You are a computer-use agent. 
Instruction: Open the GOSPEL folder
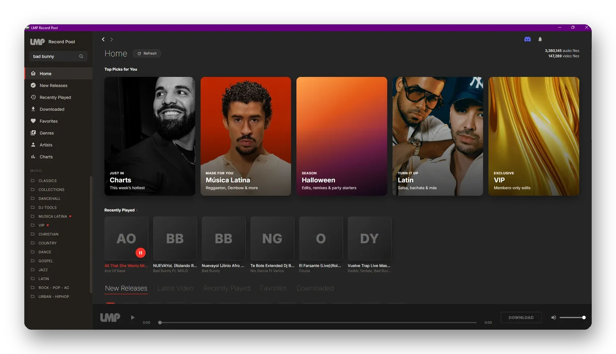[x=45, y=261]
